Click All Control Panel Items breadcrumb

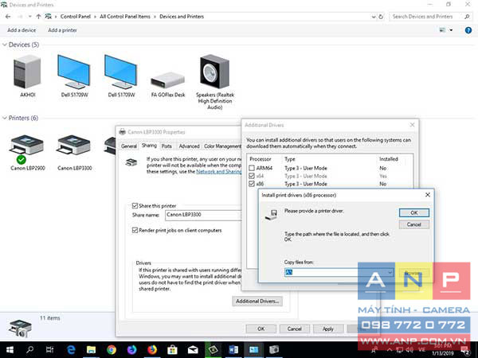pyautogui.click(x=125, y=17)
